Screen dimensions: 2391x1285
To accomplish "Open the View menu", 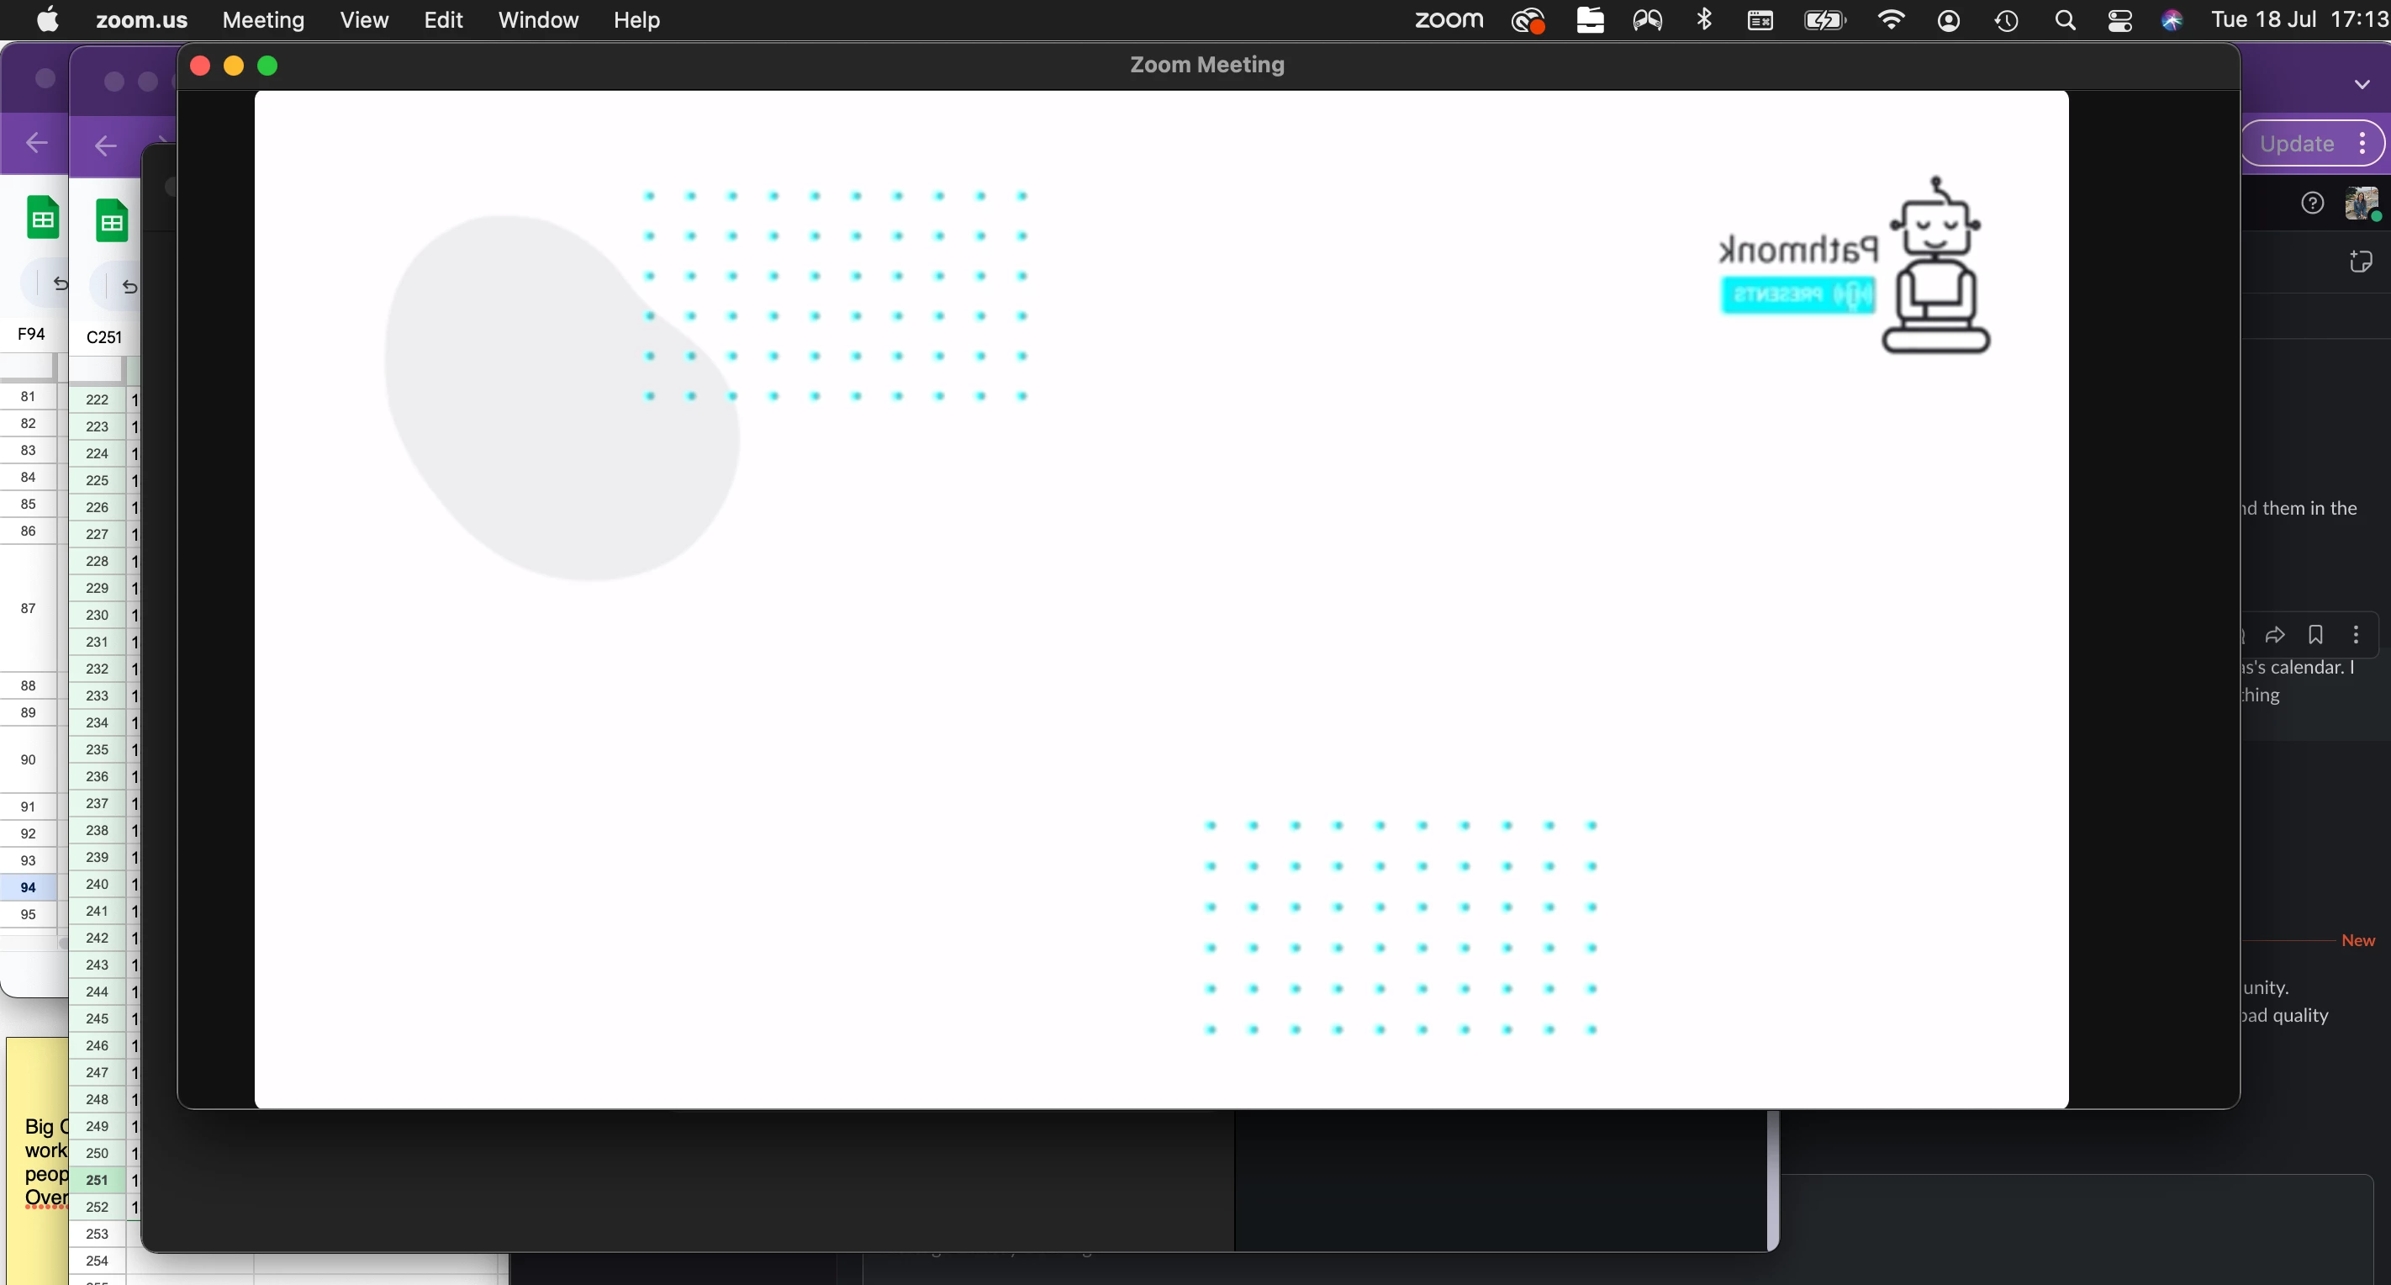I will point(364,20).
